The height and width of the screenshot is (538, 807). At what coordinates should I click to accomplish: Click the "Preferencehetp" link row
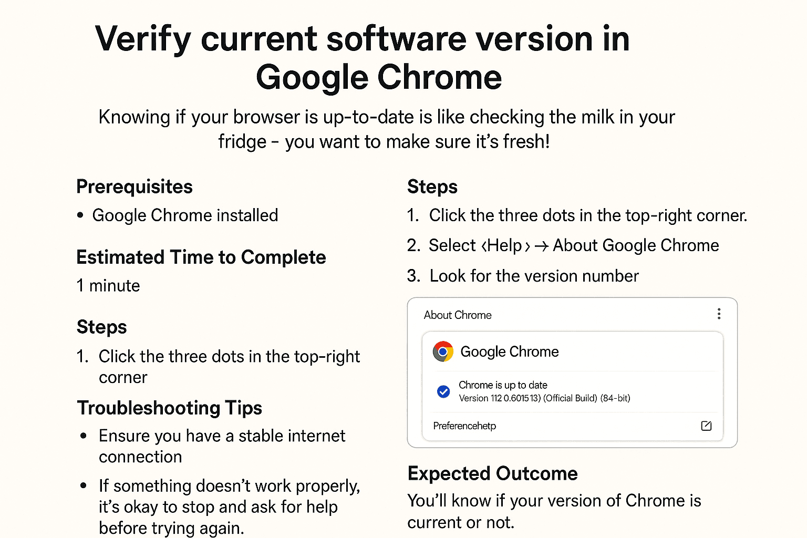[x=464, y=426]
